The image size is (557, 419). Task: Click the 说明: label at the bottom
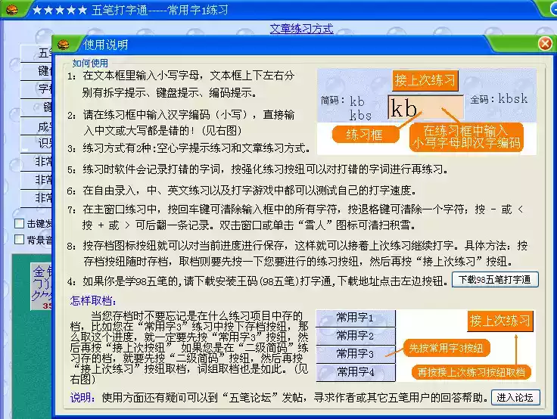click(82, 397)
